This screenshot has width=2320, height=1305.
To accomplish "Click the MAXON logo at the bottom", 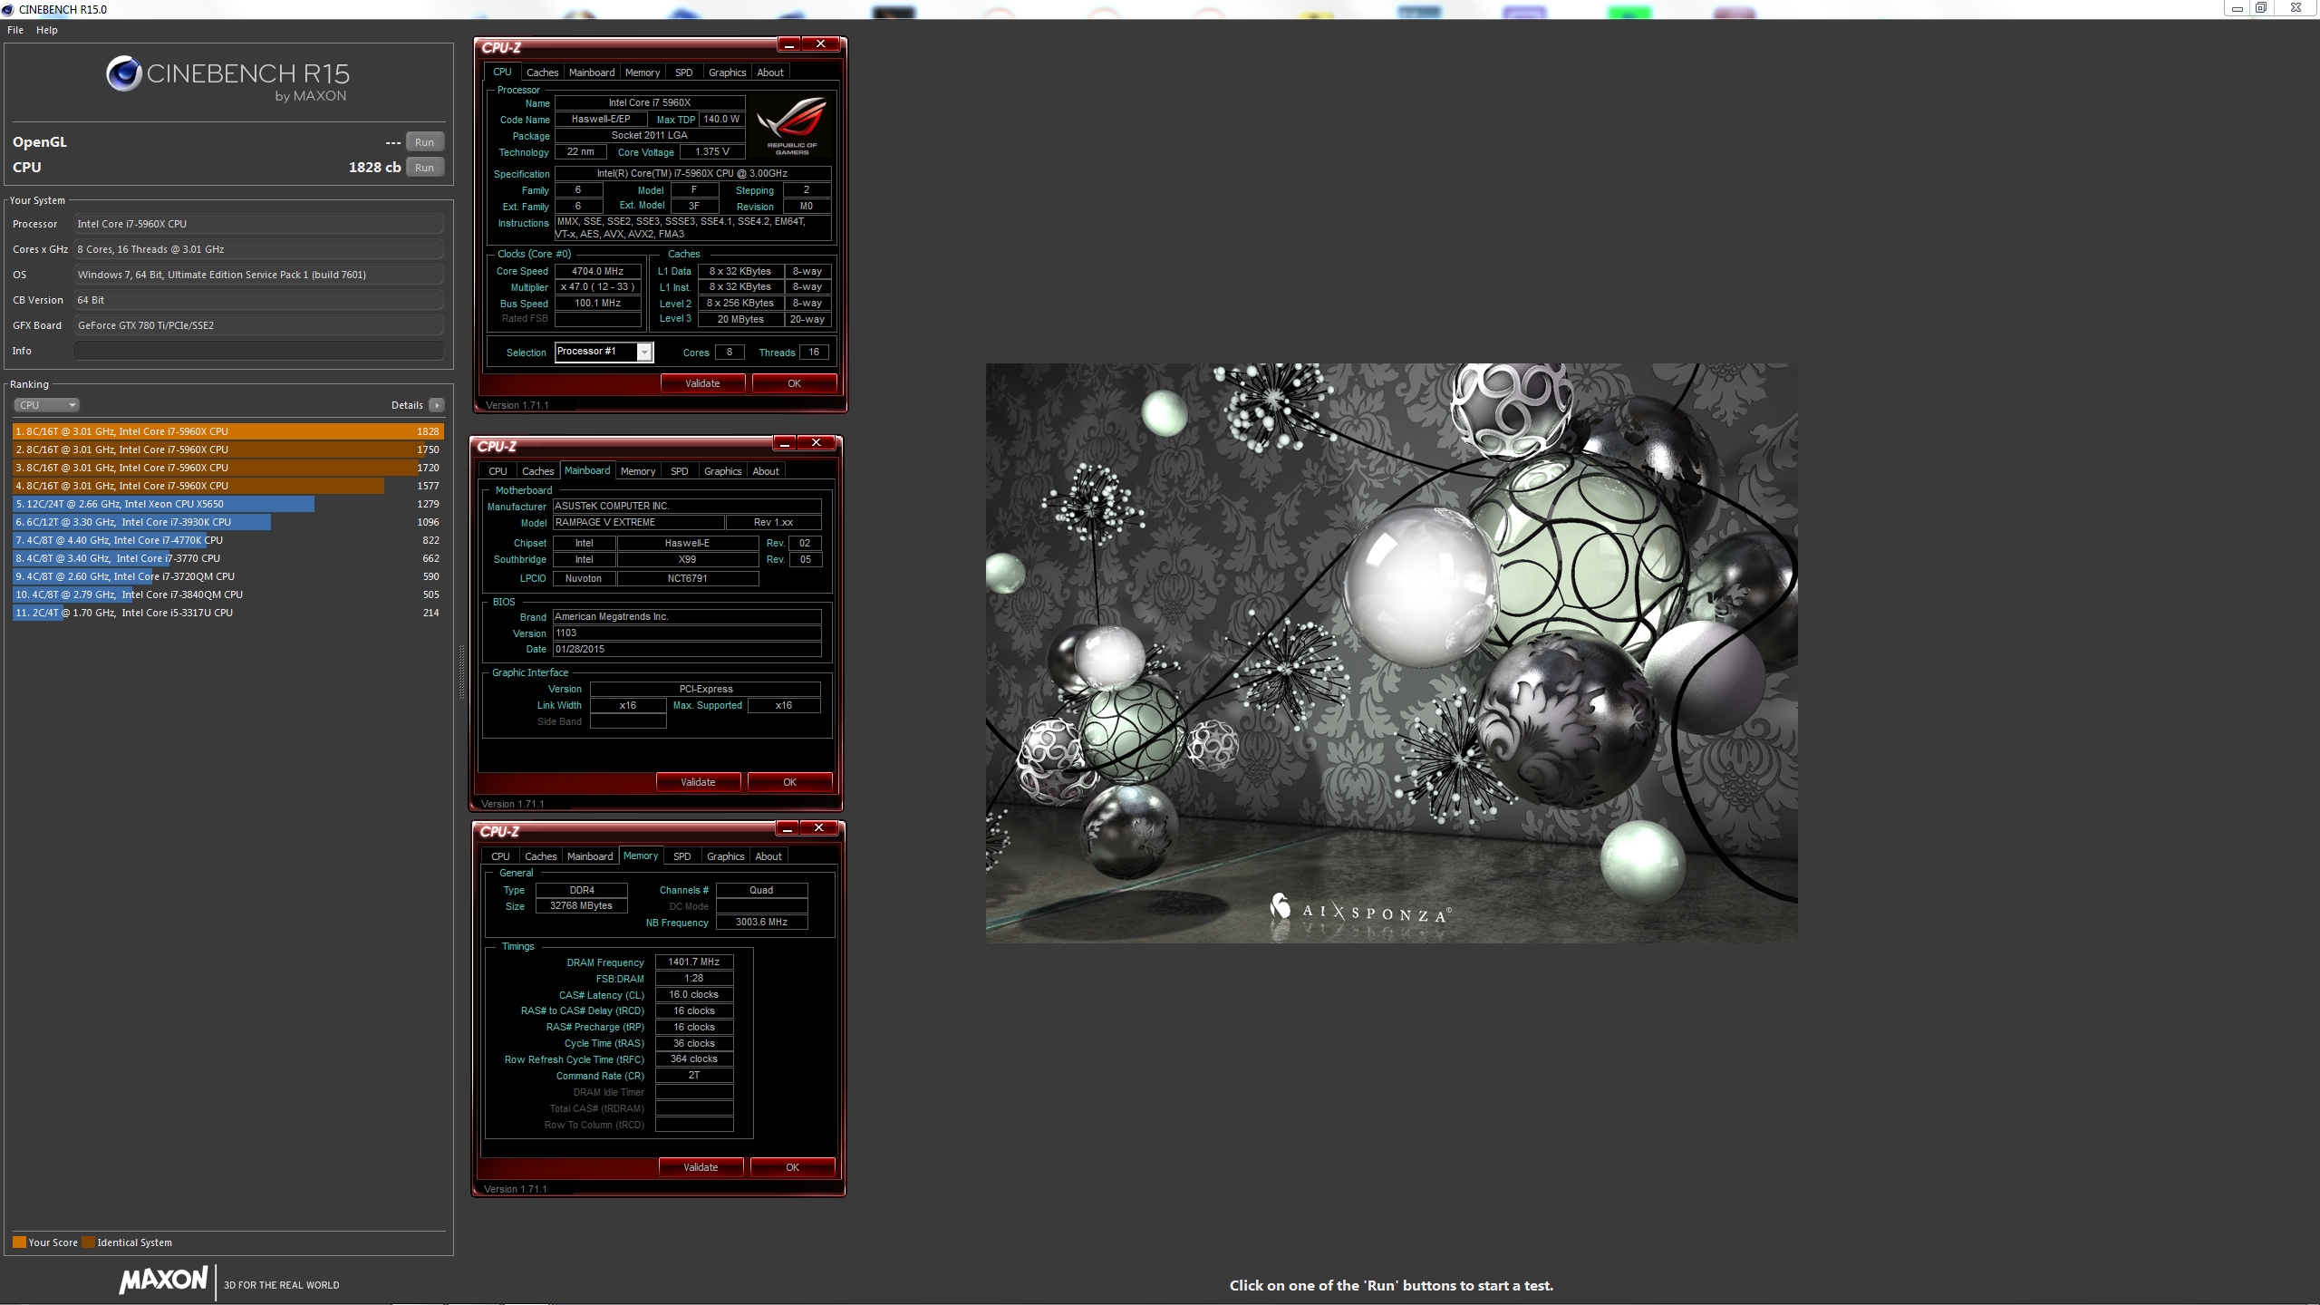I will tap(163, 1280).
